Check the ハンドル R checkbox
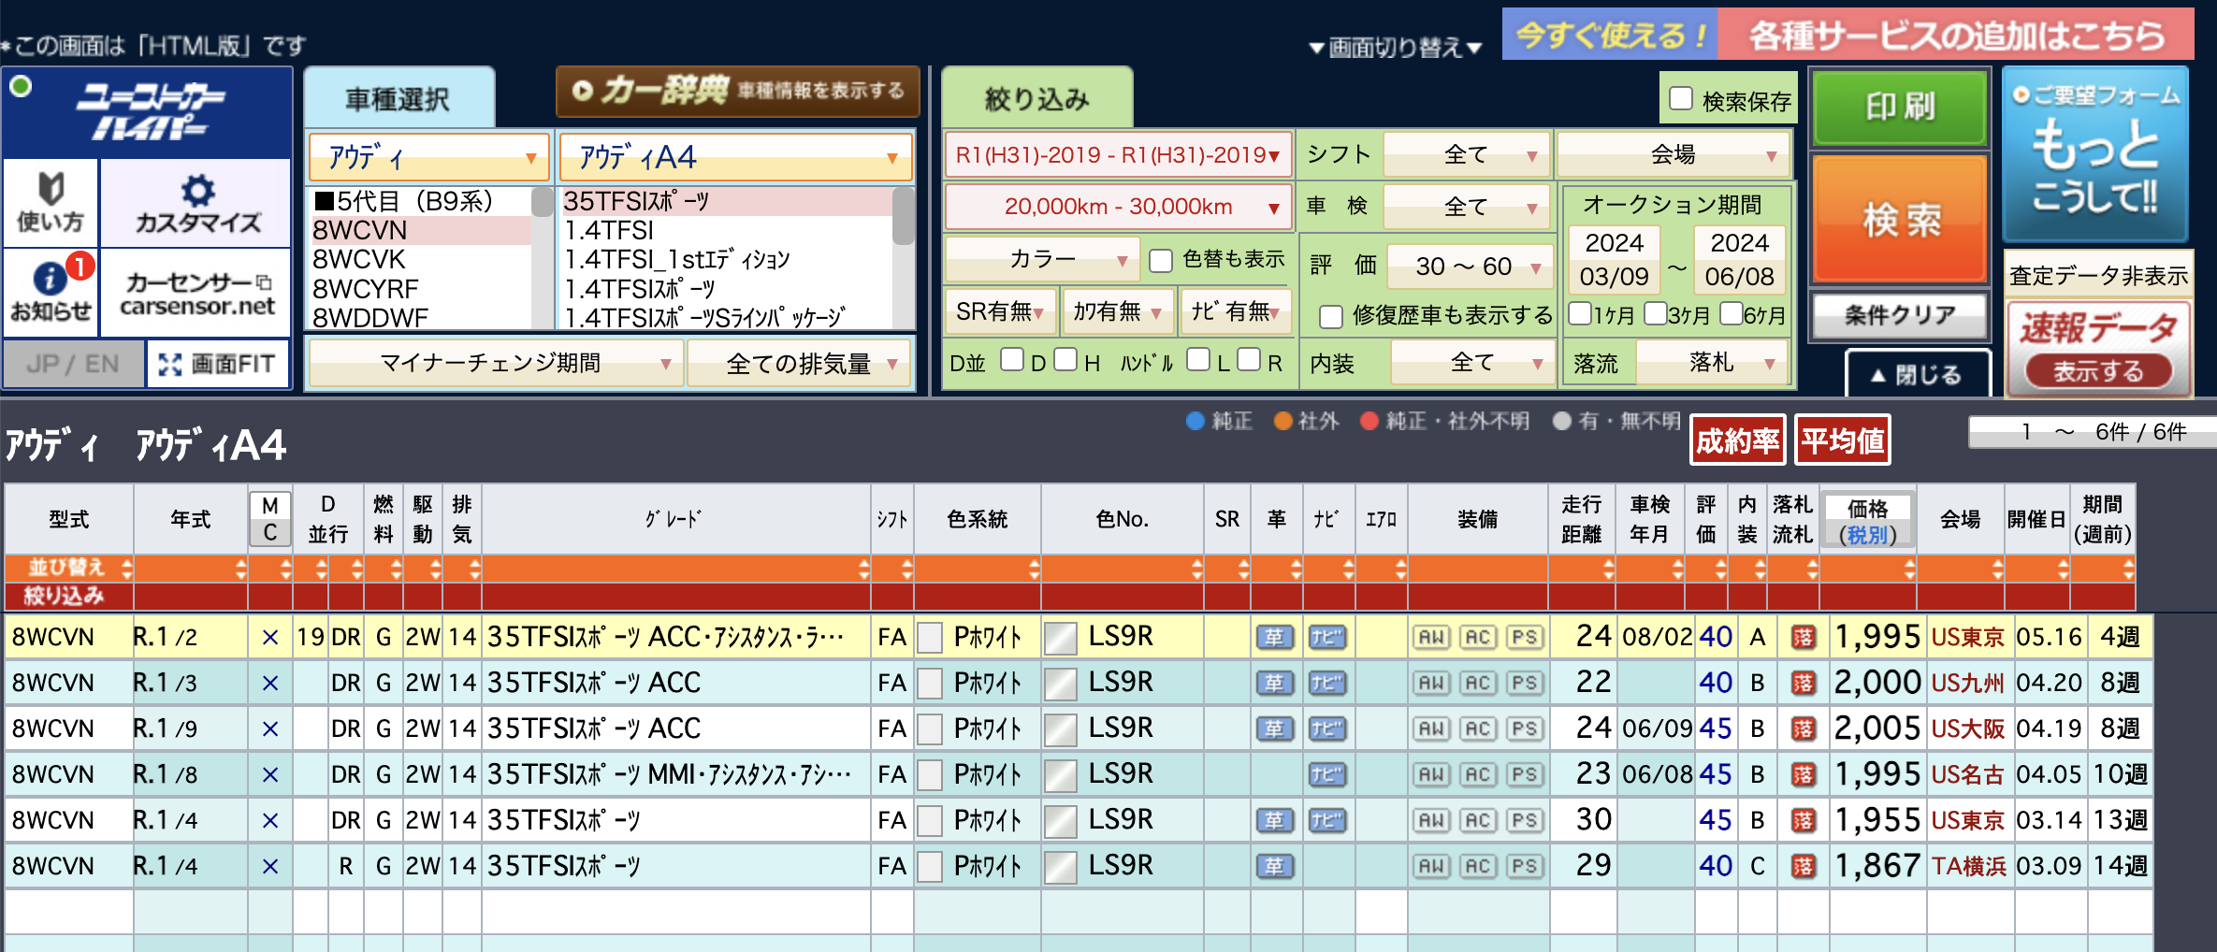The height and width of the screenshot is (952, 2217). pos(1249,360)
